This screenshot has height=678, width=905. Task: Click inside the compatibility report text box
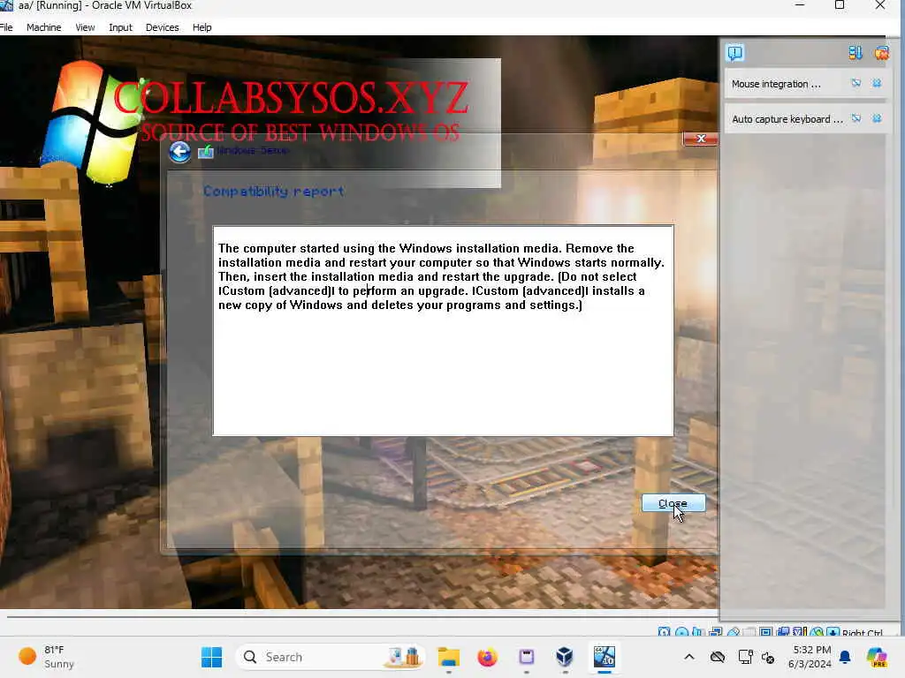pos(443,330)
